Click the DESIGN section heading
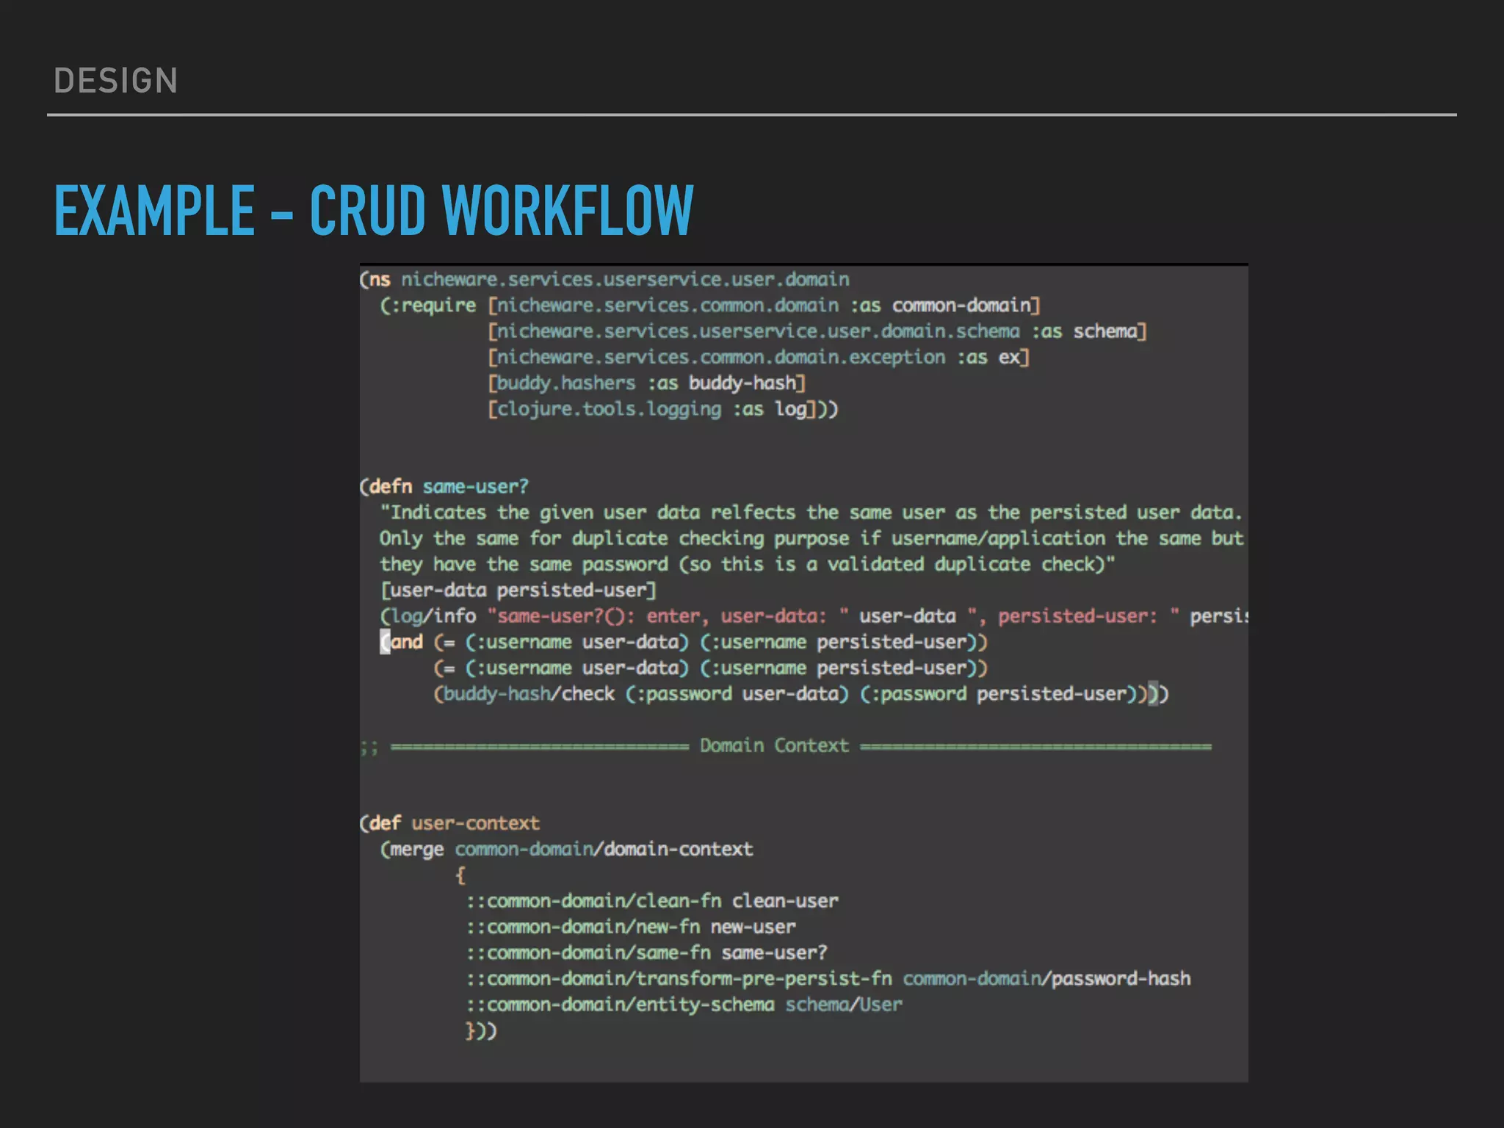This screenshot has width=1504, height=1128. (116, 81)
